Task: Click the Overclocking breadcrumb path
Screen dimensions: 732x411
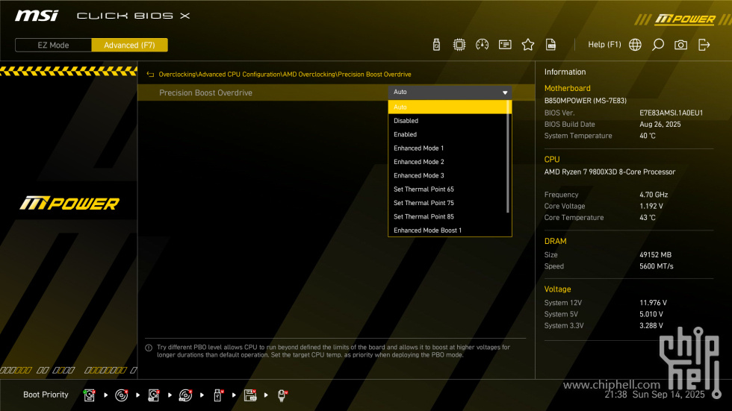Action: click(285, 75)
